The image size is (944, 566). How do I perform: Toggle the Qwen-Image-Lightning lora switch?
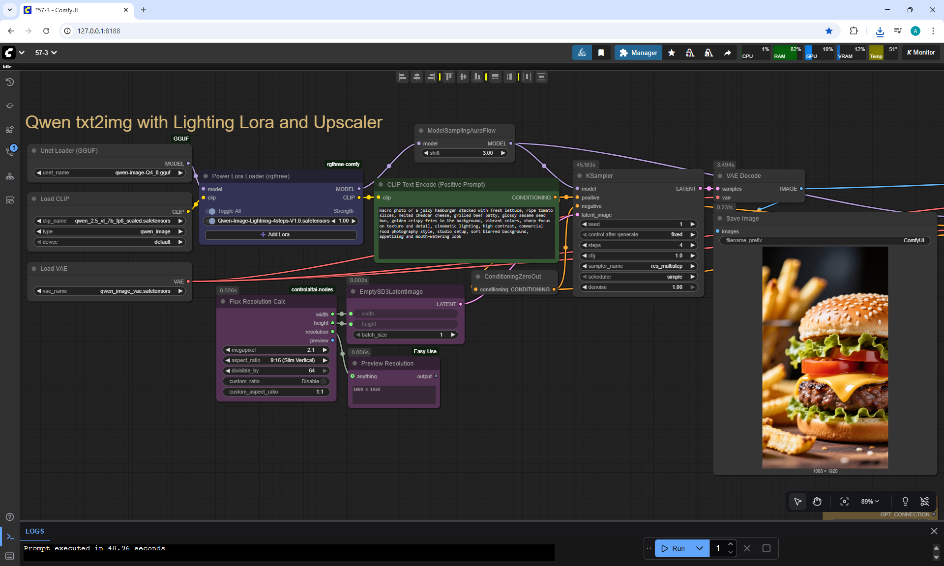pos(211,221)
